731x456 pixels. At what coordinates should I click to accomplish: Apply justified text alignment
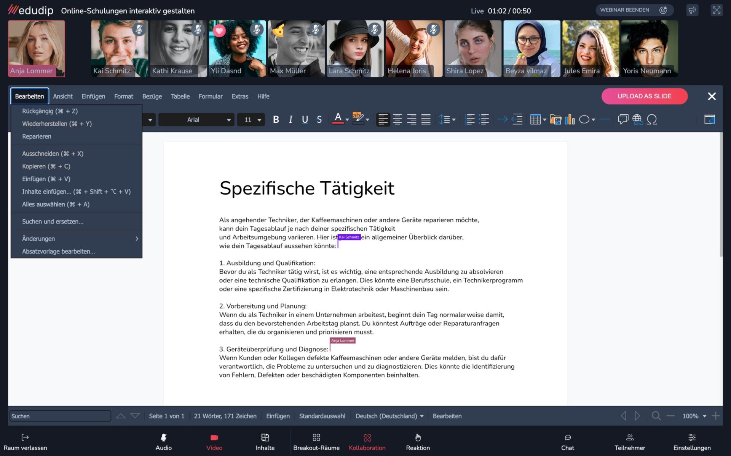click(x=426, y=120)
